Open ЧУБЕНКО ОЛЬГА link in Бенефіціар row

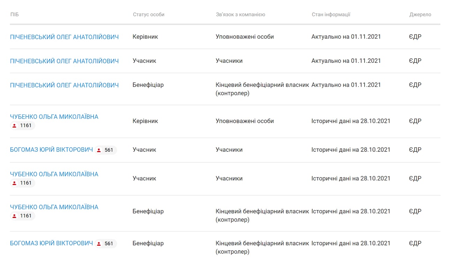pyautogui.click(x=54, y=207)
